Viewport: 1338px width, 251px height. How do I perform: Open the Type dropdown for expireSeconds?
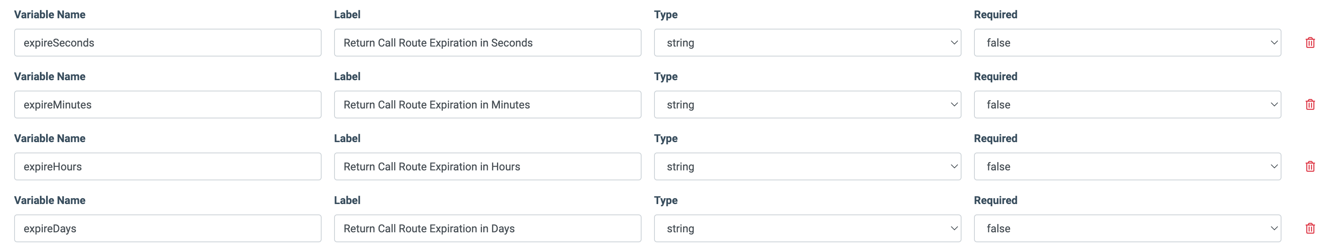click(807, 43)
